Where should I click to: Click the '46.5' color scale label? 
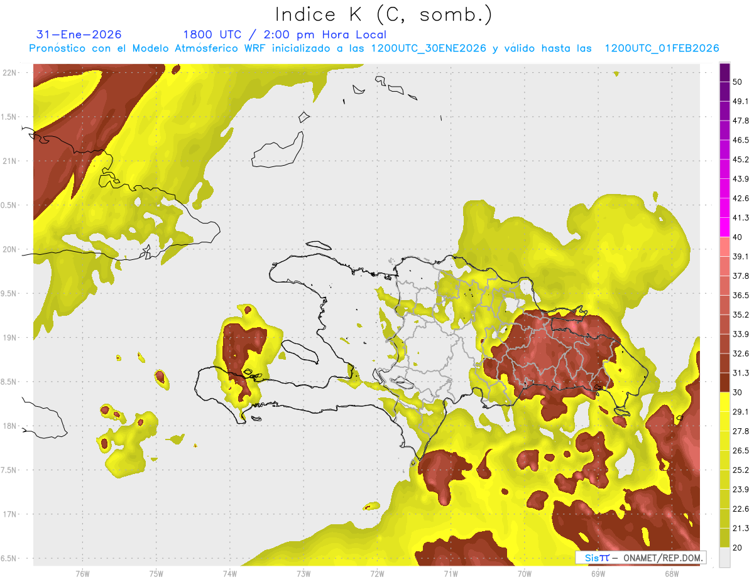(741, 140)
